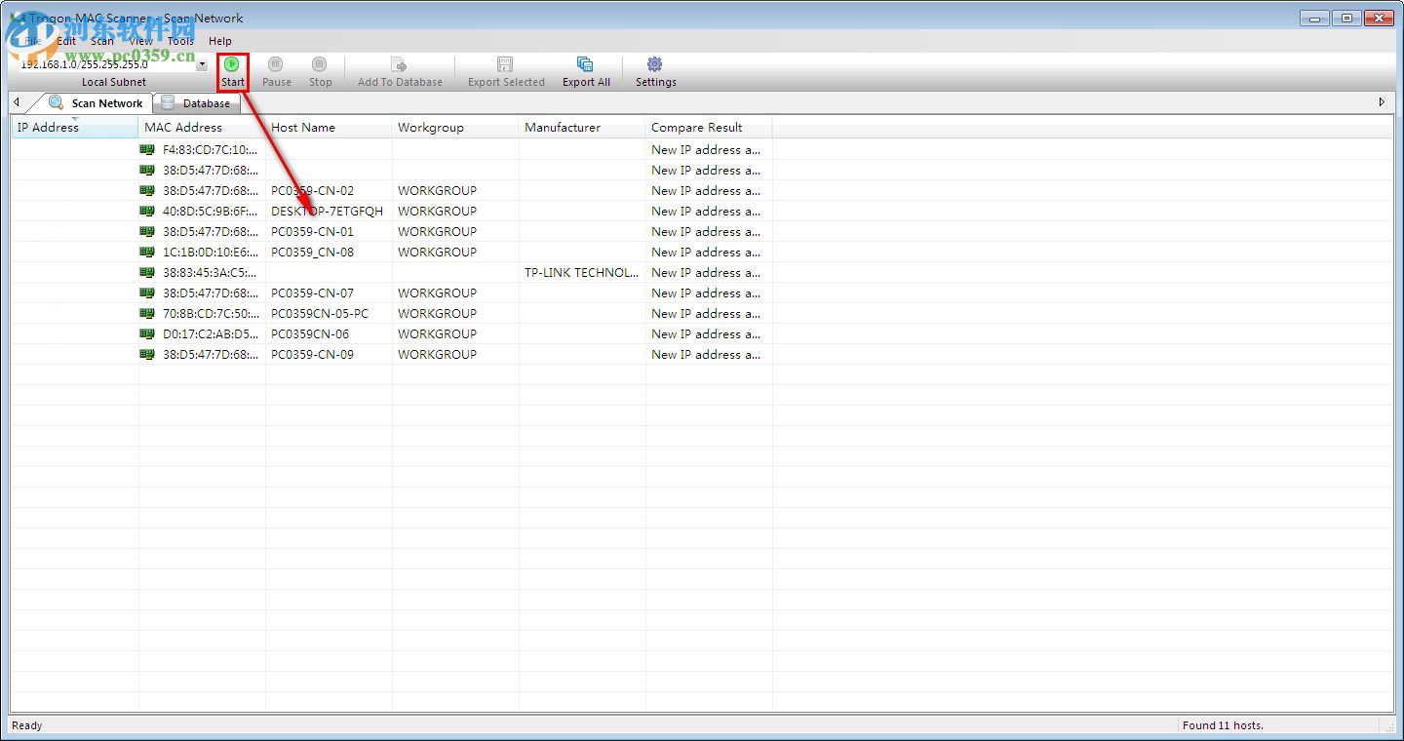Click the Export Selected toolbar button
Viewport: 1404px width, 741px height.
506,72
